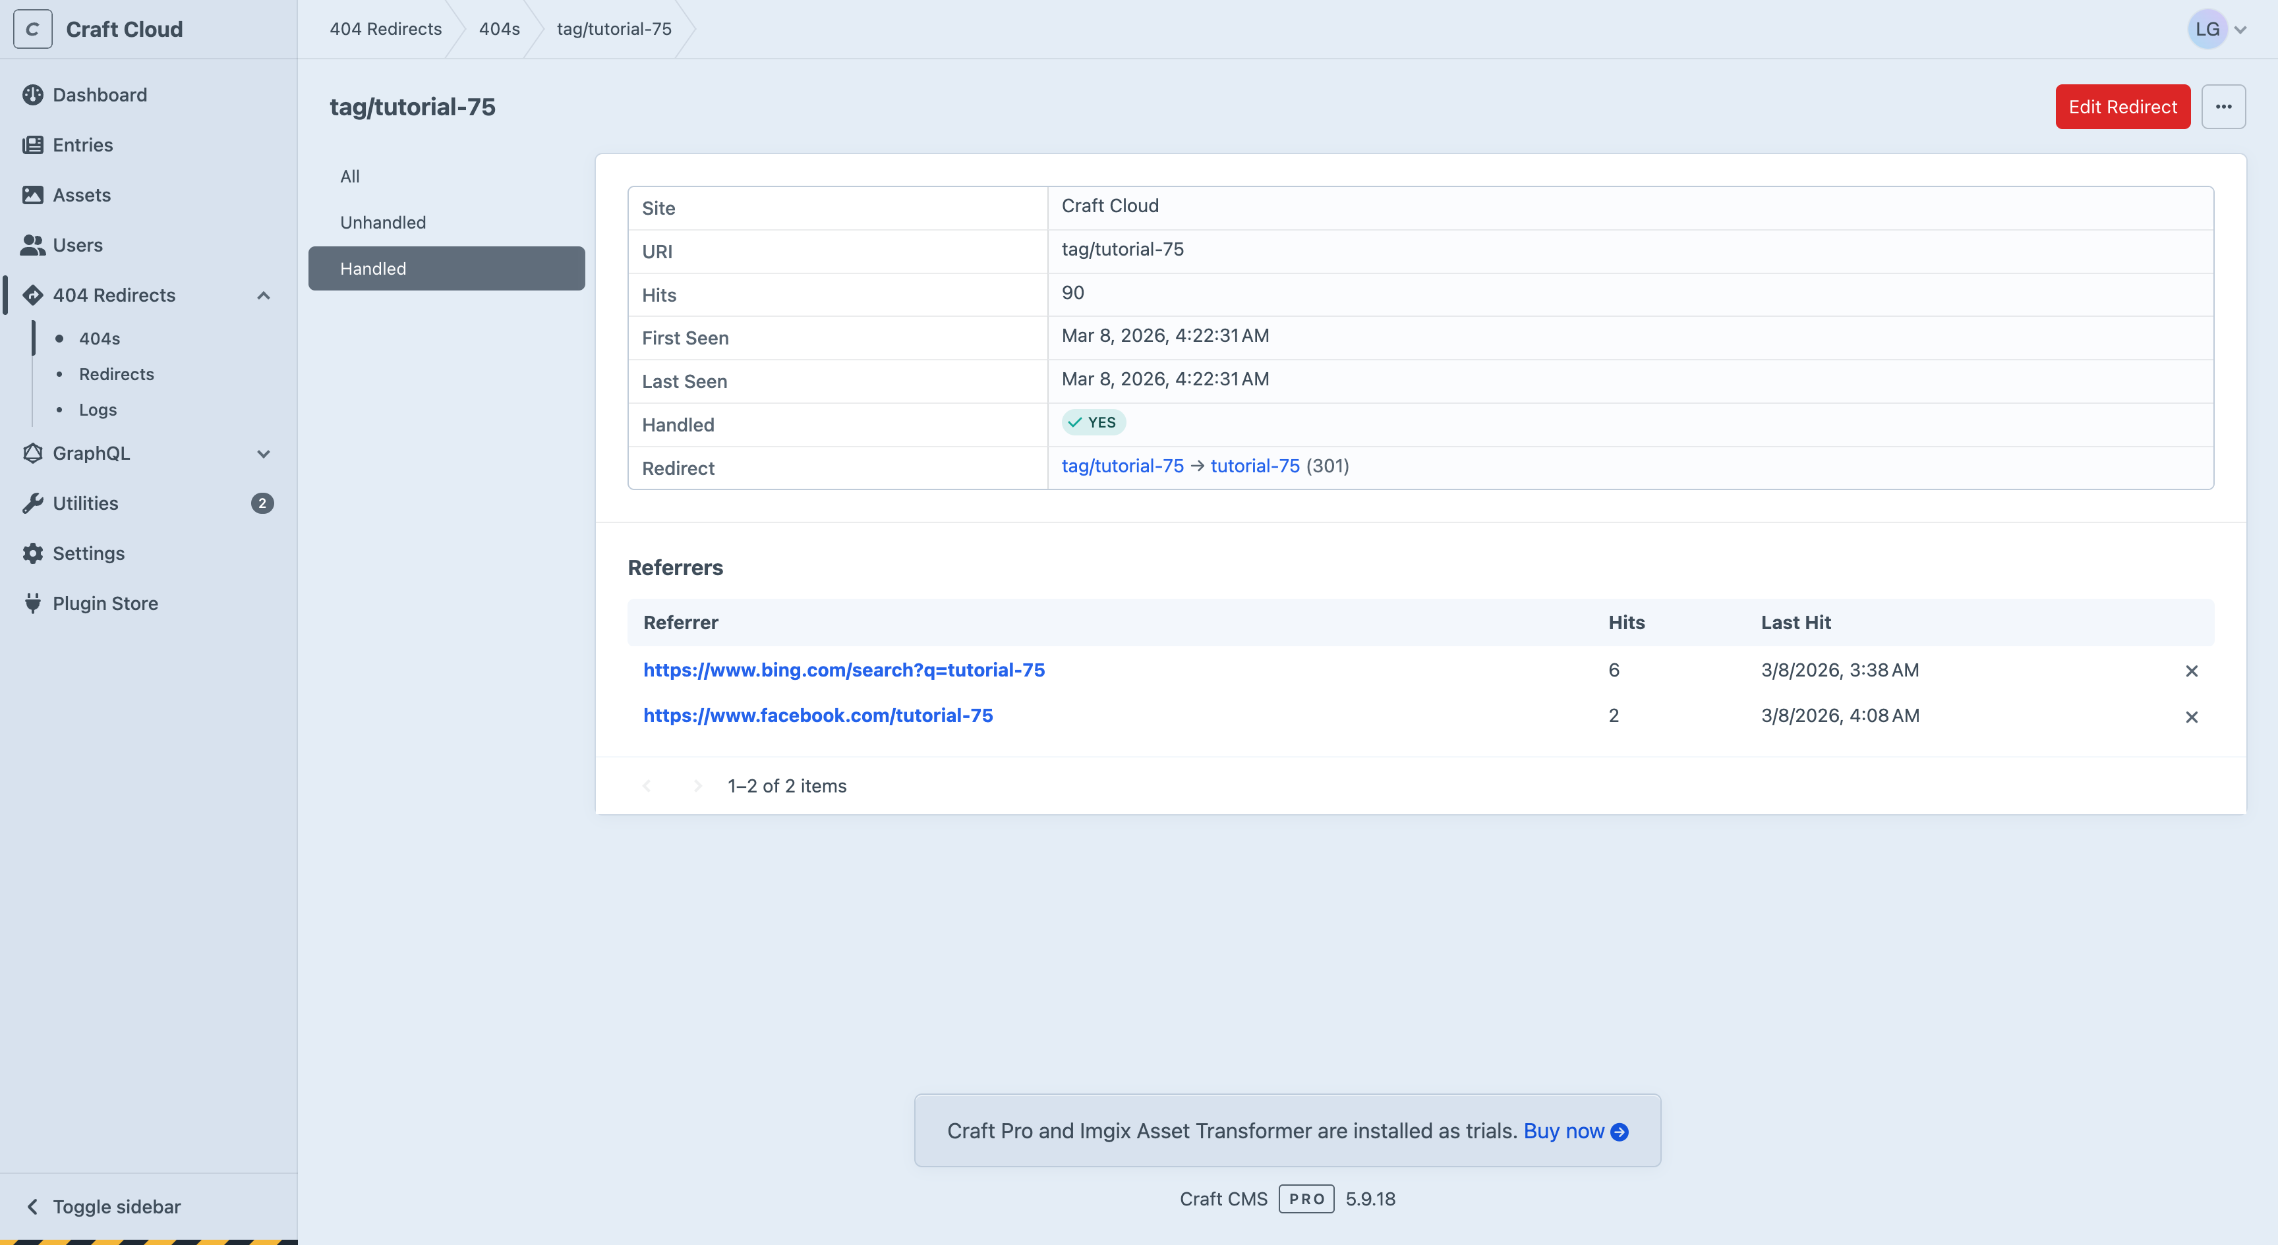
Task: Collapse sidebar with Toggle sidebar
Action: (104, 1207)
